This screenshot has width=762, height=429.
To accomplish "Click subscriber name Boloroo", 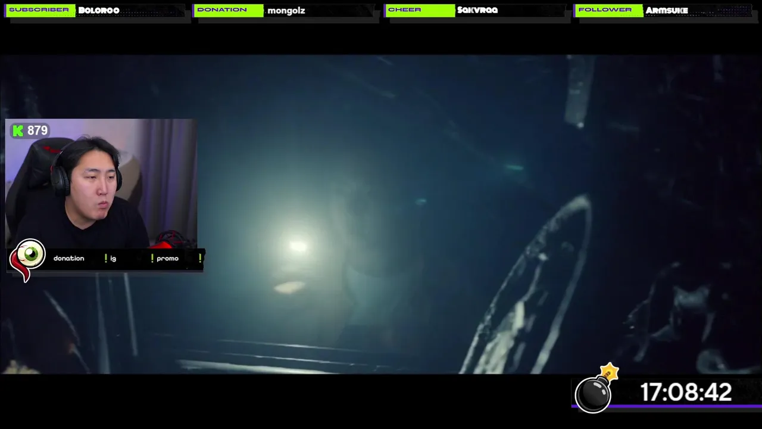I will tap(99, 10).
